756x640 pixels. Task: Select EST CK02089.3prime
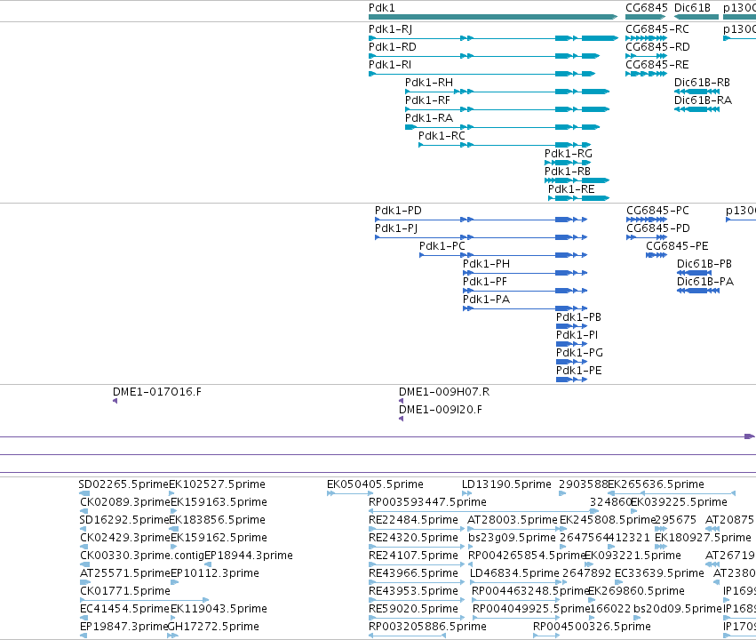click(84, 511)
